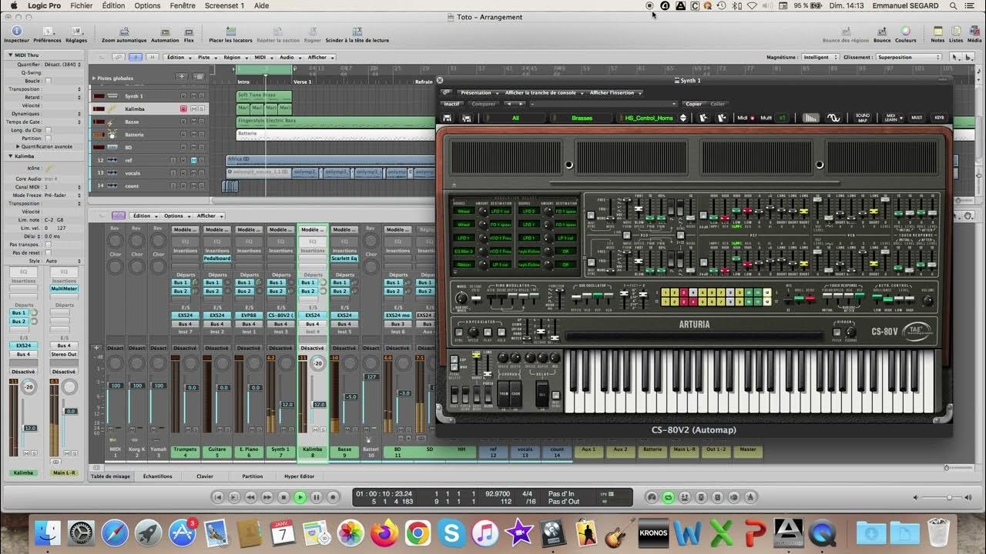
Task: Open the Édition menu in menu bar
Action: (113, 5)
